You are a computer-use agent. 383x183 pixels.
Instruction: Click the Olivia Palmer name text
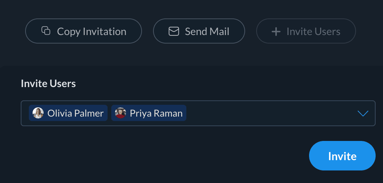tap(75, 113)
